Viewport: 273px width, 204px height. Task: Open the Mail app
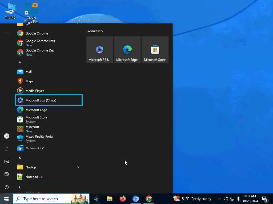[49, 72]
